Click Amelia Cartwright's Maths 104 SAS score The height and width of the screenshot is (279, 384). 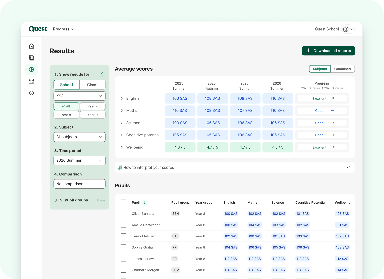(255, 225)
